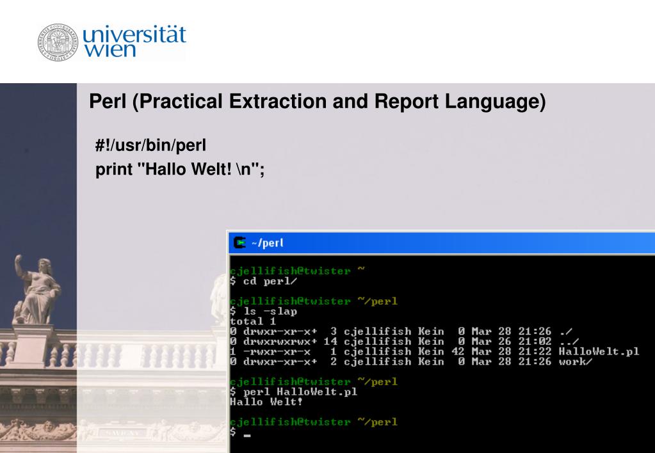
Task: Click the Cygwin terminal icon in title bar
Action: tap(239, 242)
